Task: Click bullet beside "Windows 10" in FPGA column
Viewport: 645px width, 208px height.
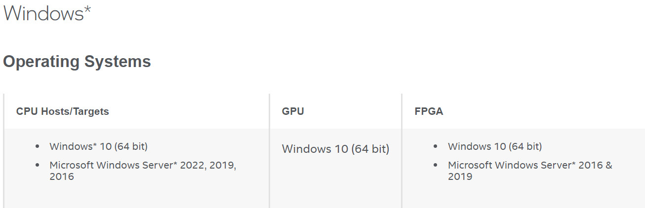Action: point(435,147)
